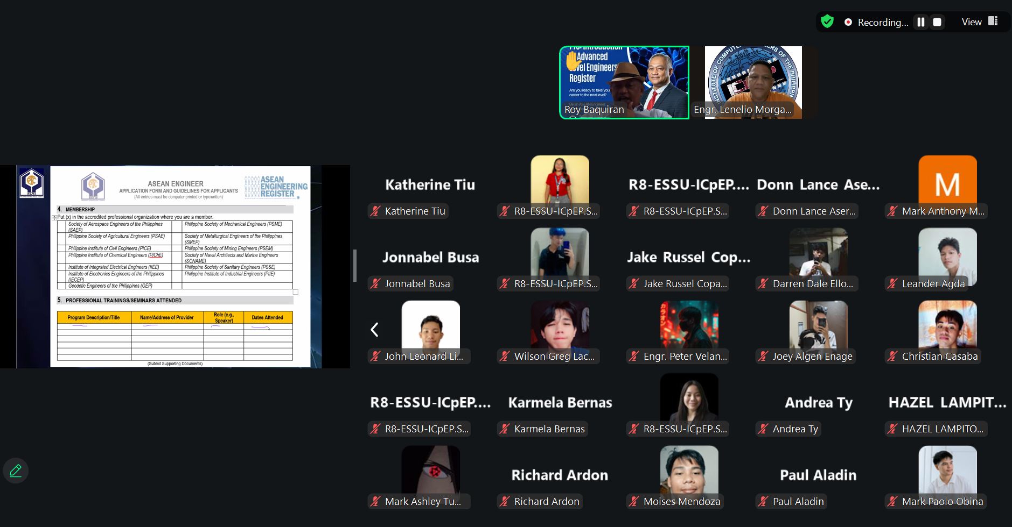The width and height of the screenshot is (1012, 527).
Task: Select Roy Baquiran's video thumbnail
Action: coord(624,82)
